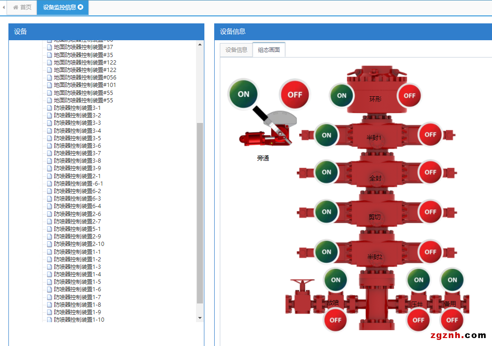Switch ON the 剪切 shear ram
Screen dimensions: 492x346
(x=326, y=212)
